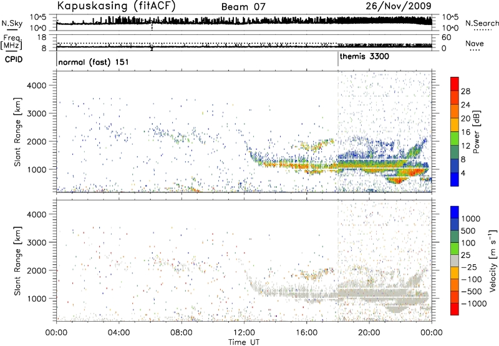This screenshot has width=499, height=346.
Task: Click the "04:00" time tick label
Action: click(x=119, y=333)
